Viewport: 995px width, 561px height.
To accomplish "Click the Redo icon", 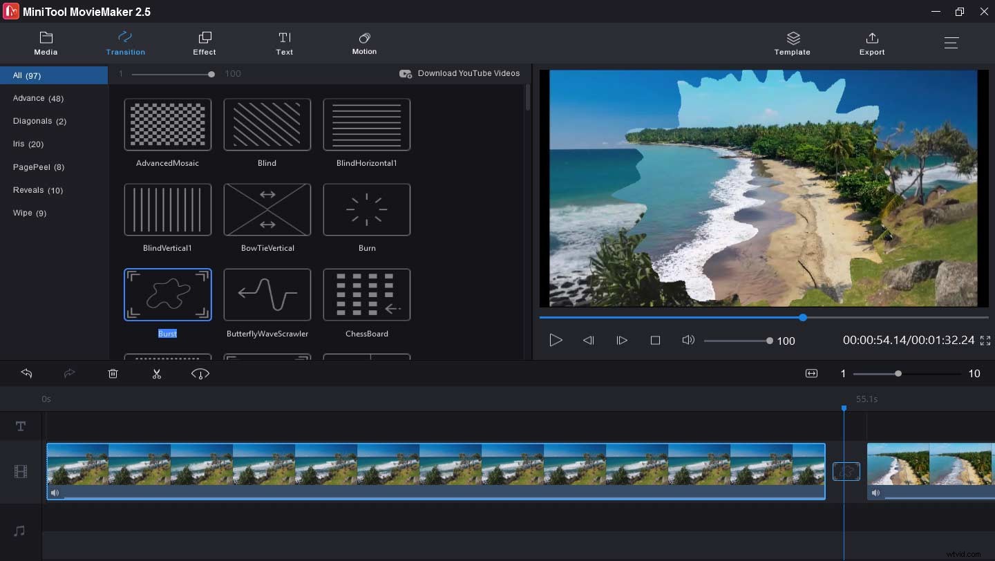I will pos(69,374).
